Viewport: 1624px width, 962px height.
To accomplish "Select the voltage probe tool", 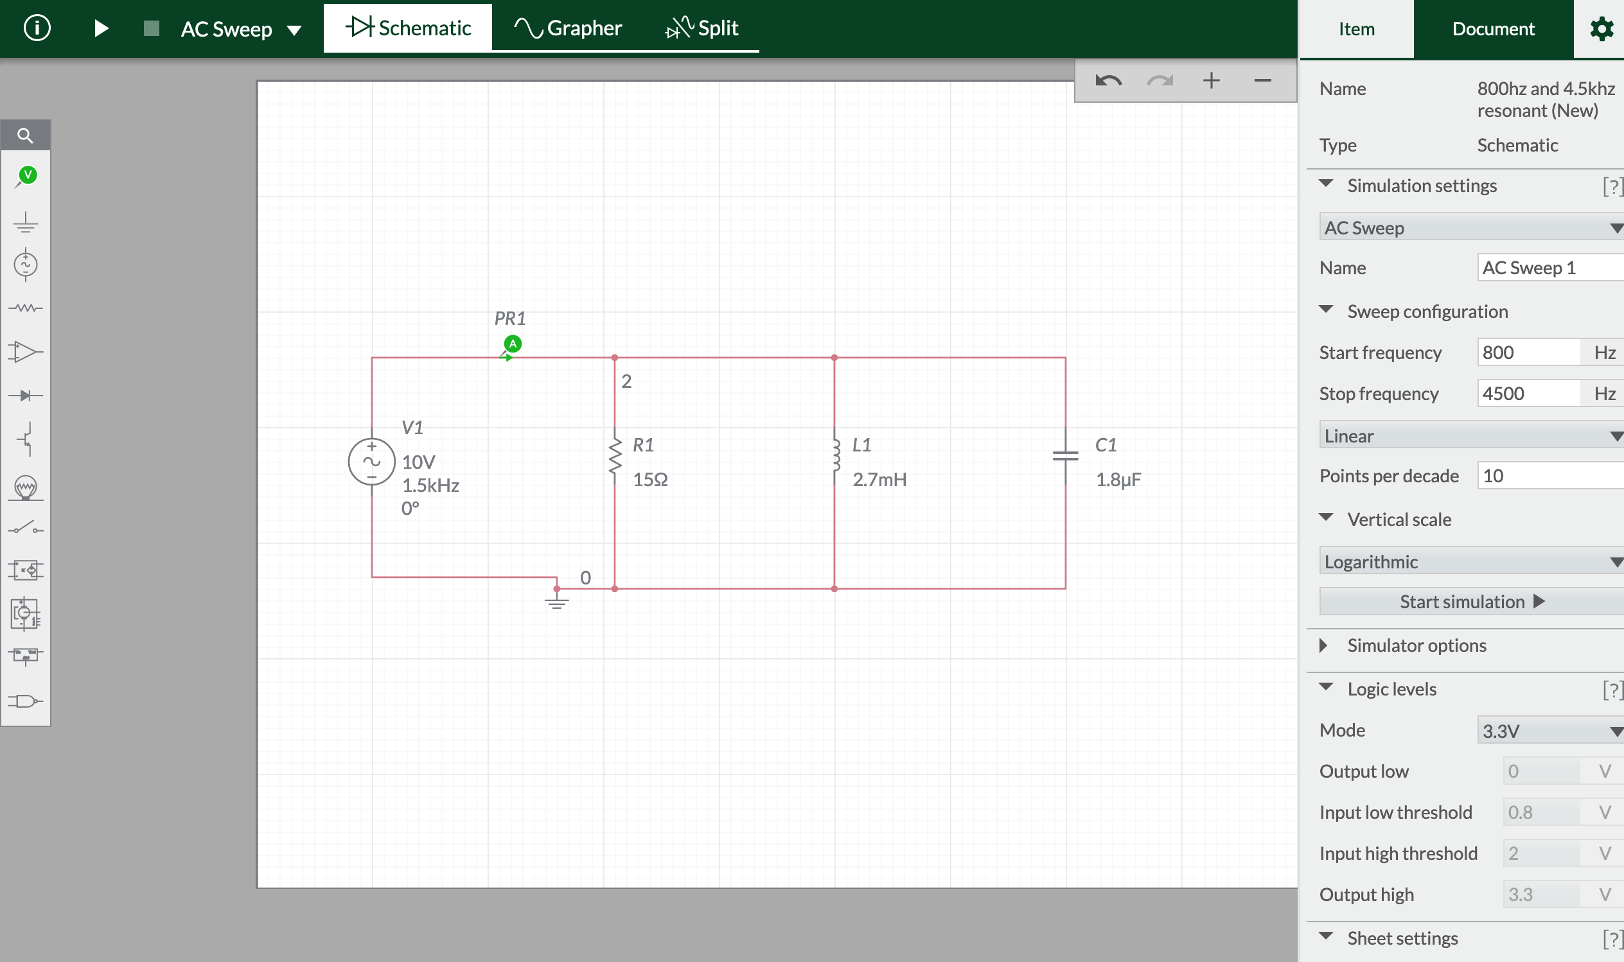I will click(26, 174).
